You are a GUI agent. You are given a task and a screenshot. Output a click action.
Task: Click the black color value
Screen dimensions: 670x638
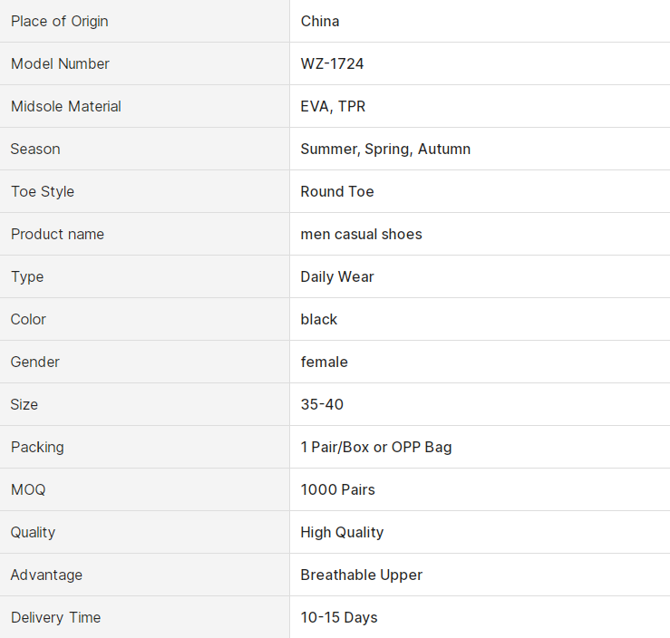pyautogui.click(x=319, y=319)
